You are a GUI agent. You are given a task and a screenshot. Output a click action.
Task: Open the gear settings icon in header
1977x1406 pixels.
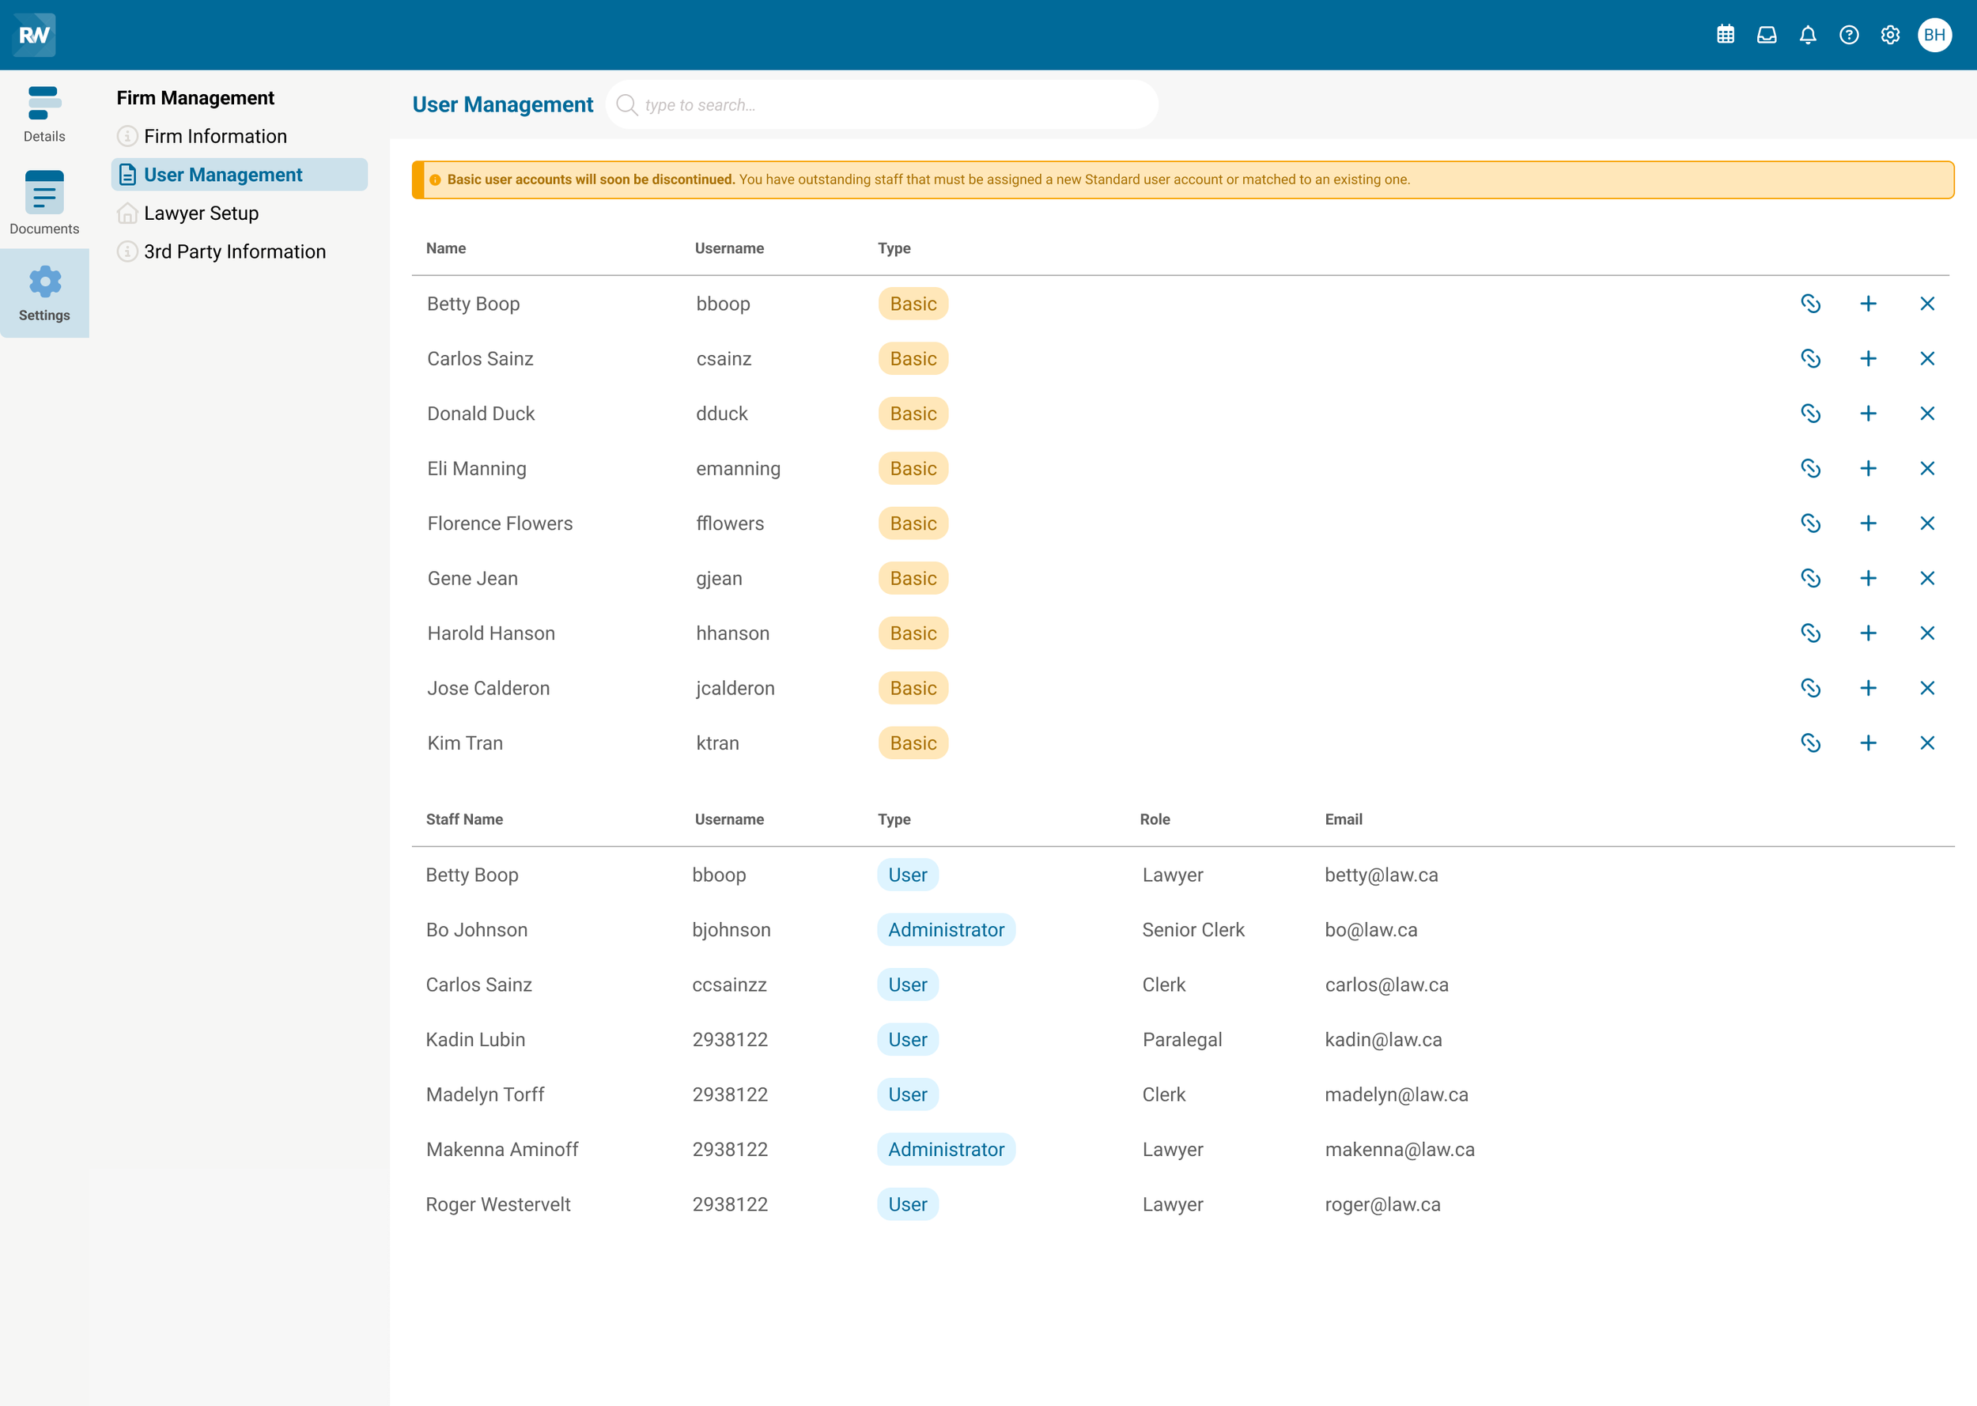[1891, 35]
